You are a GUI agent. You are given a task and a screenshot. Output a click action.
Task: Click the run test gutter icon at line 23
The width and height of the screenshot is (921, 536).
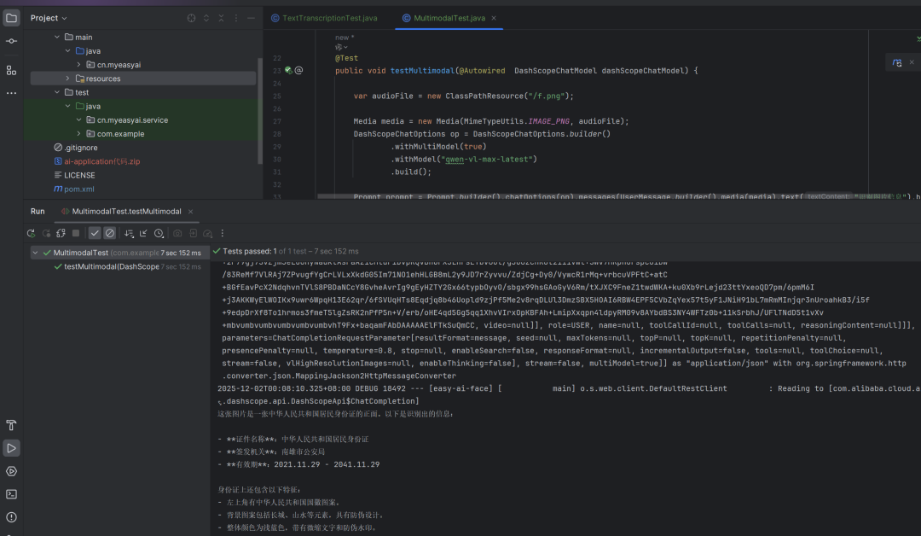[288, 70]
